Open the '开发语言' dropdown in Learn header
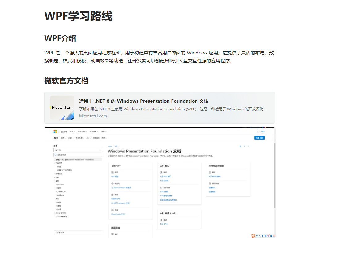Image resolution: width=344 pixels, height=253 pixels. tap(94, 131)
